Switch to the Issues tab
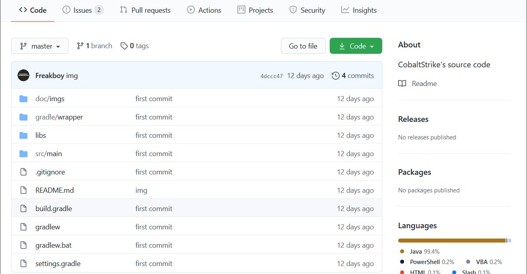Viewport: 527px width, 274px height. click(83, 10)
